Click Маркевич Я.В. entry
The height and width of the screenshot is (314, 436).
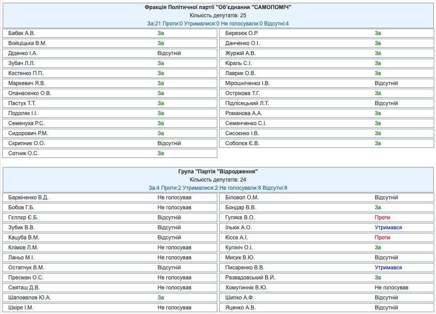[27, 83]
